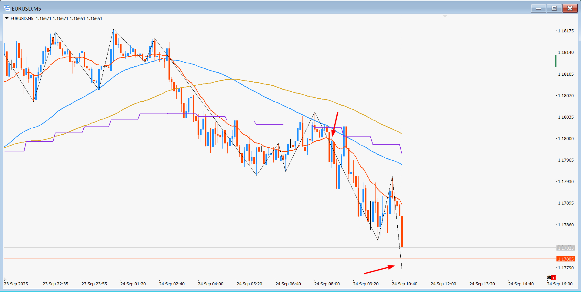
Task: Click the 24 Sep 12:00 time label
Action: tap(443, 284)
